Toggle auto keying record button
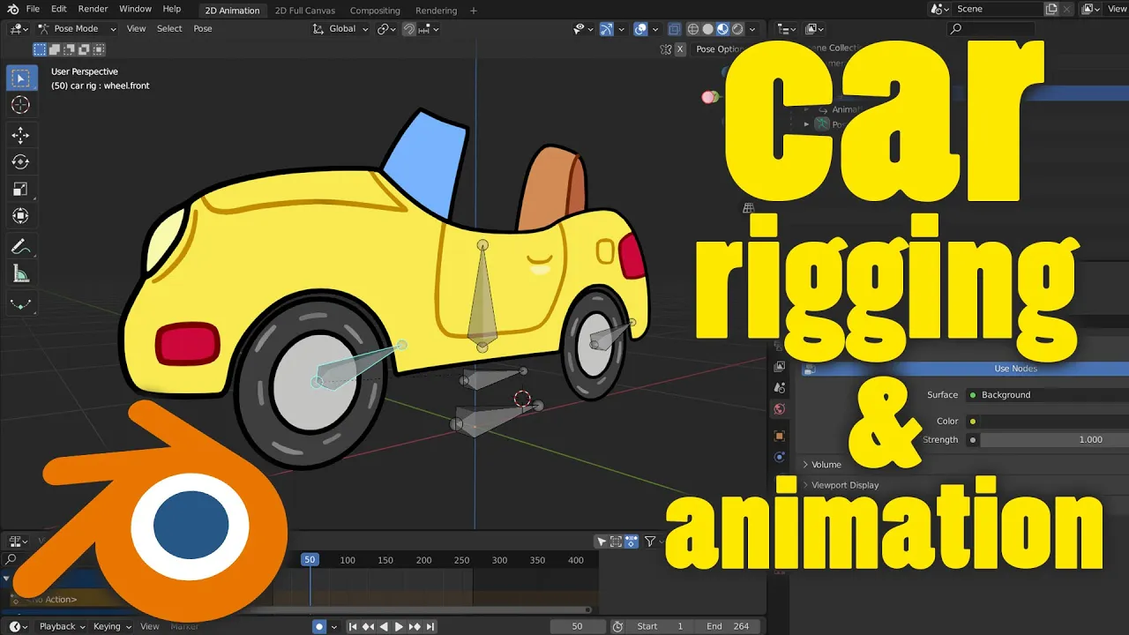This screenshot has width=1129, height=635. pos(319,626)
